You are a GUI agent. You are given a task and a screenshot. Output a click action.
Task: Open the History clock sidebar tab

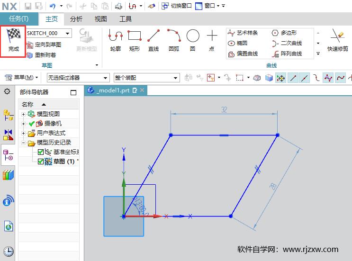9,252
